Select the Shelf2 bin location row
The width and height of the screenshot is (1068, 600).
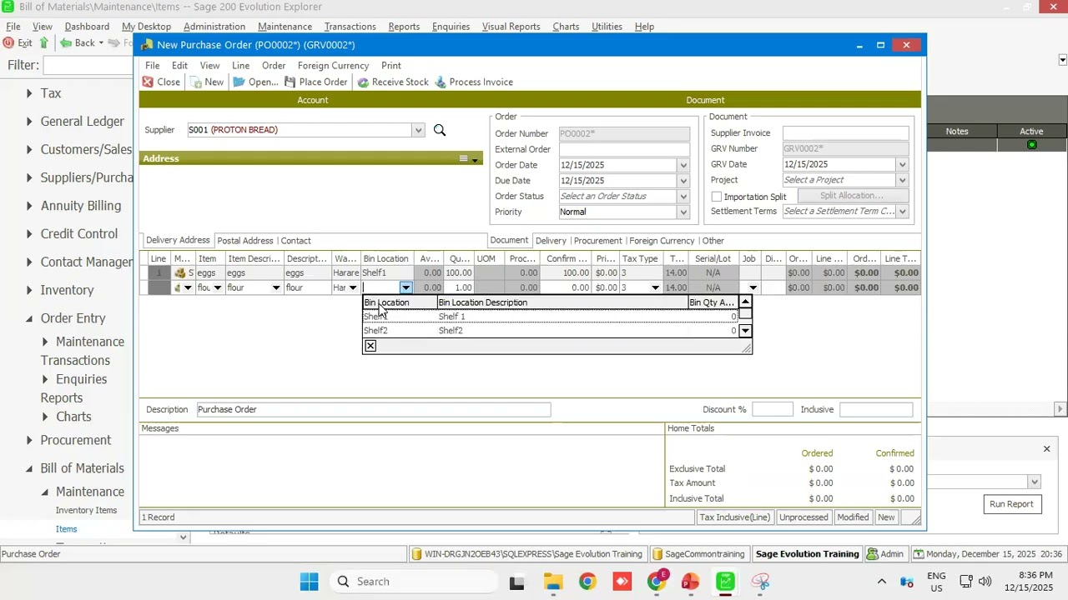(x=551, y=331)
